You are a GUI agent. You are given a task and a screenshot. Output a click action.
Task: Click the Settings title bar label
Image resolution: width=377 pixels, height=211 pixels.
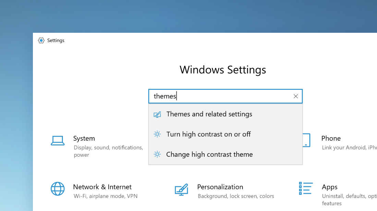56,41
